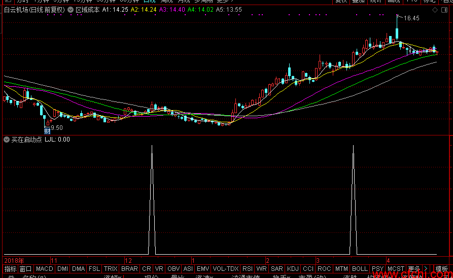Click the month 2 axis label
The image size is (453, 278).
267,261
